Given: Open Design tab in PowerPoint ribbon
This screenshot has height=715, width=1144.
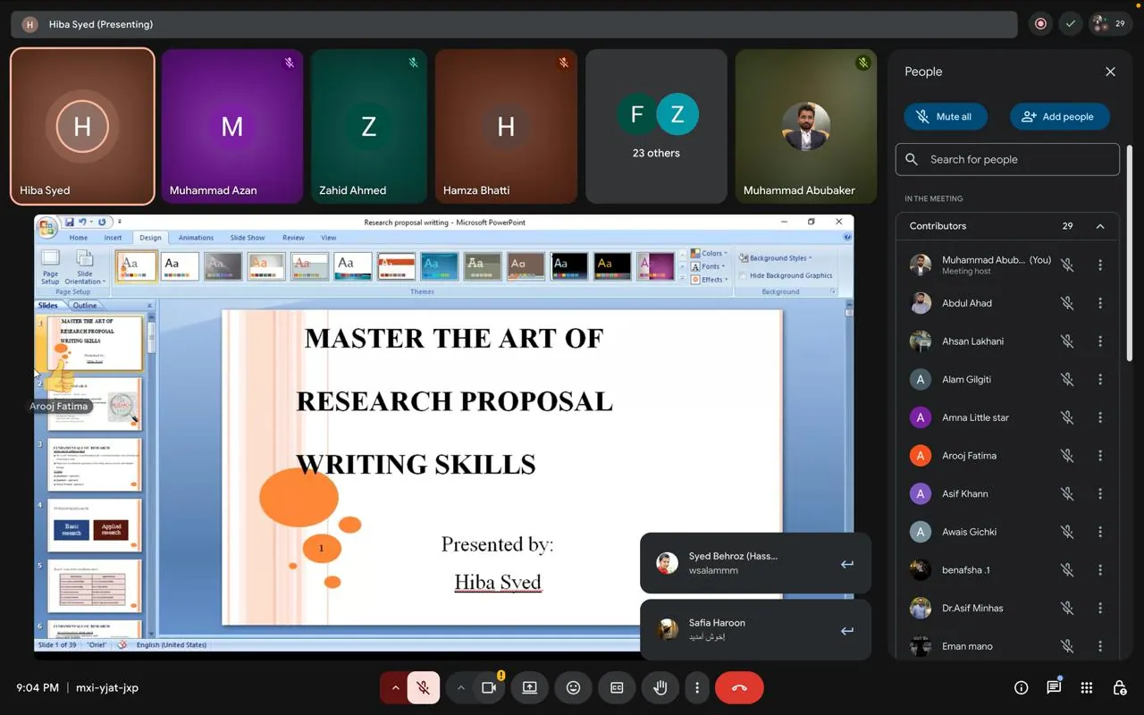Looking at the screenshot, I should (150, 238).
